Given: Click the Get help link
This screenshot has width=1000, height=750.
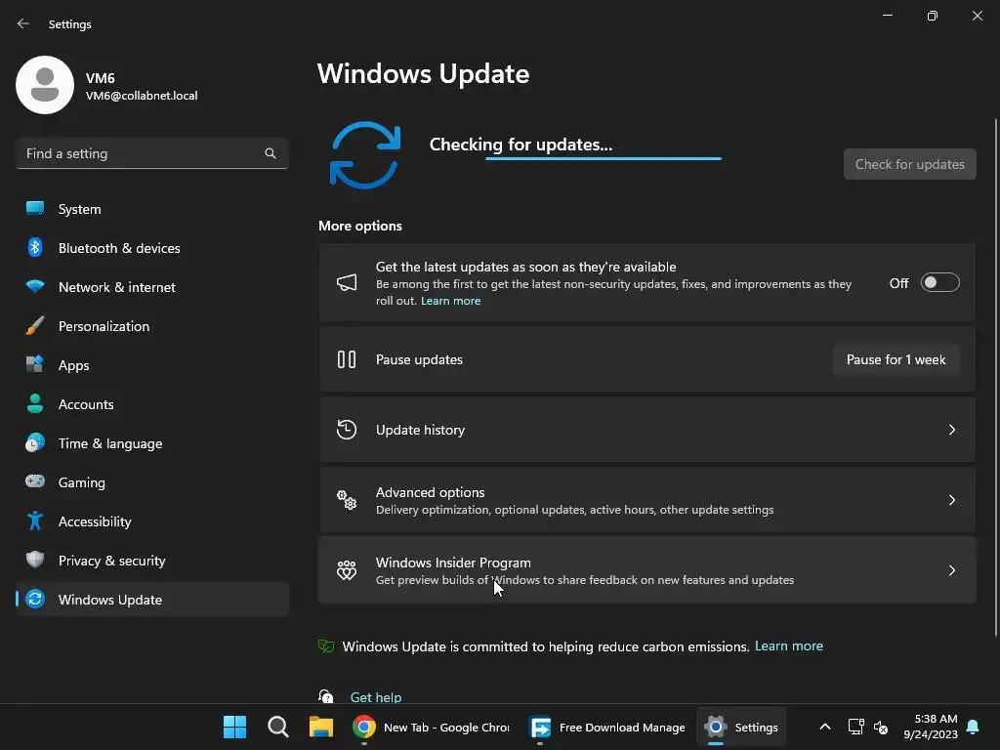Looking at the screenshot, I should tap(376, 697).
